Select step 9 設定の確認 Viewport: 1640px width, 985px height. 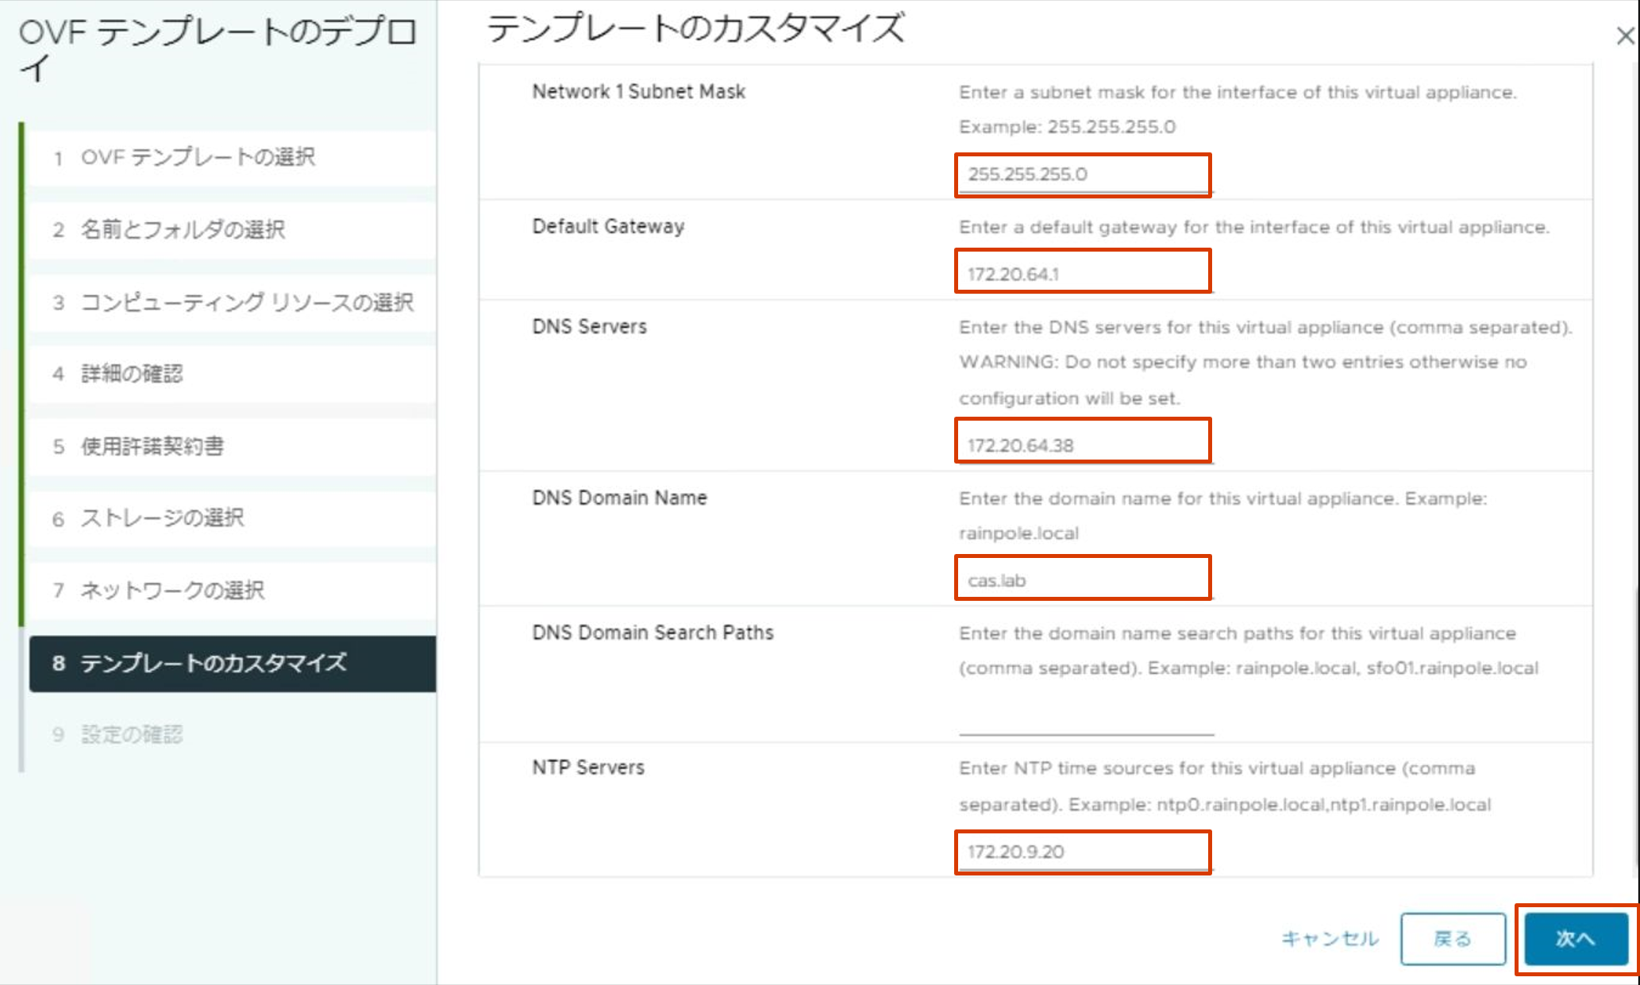tap(232, 735)
